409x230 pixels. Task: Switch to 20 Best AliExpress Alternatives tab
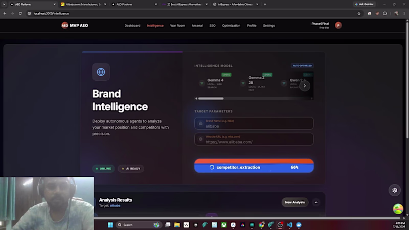click(184, 4)
